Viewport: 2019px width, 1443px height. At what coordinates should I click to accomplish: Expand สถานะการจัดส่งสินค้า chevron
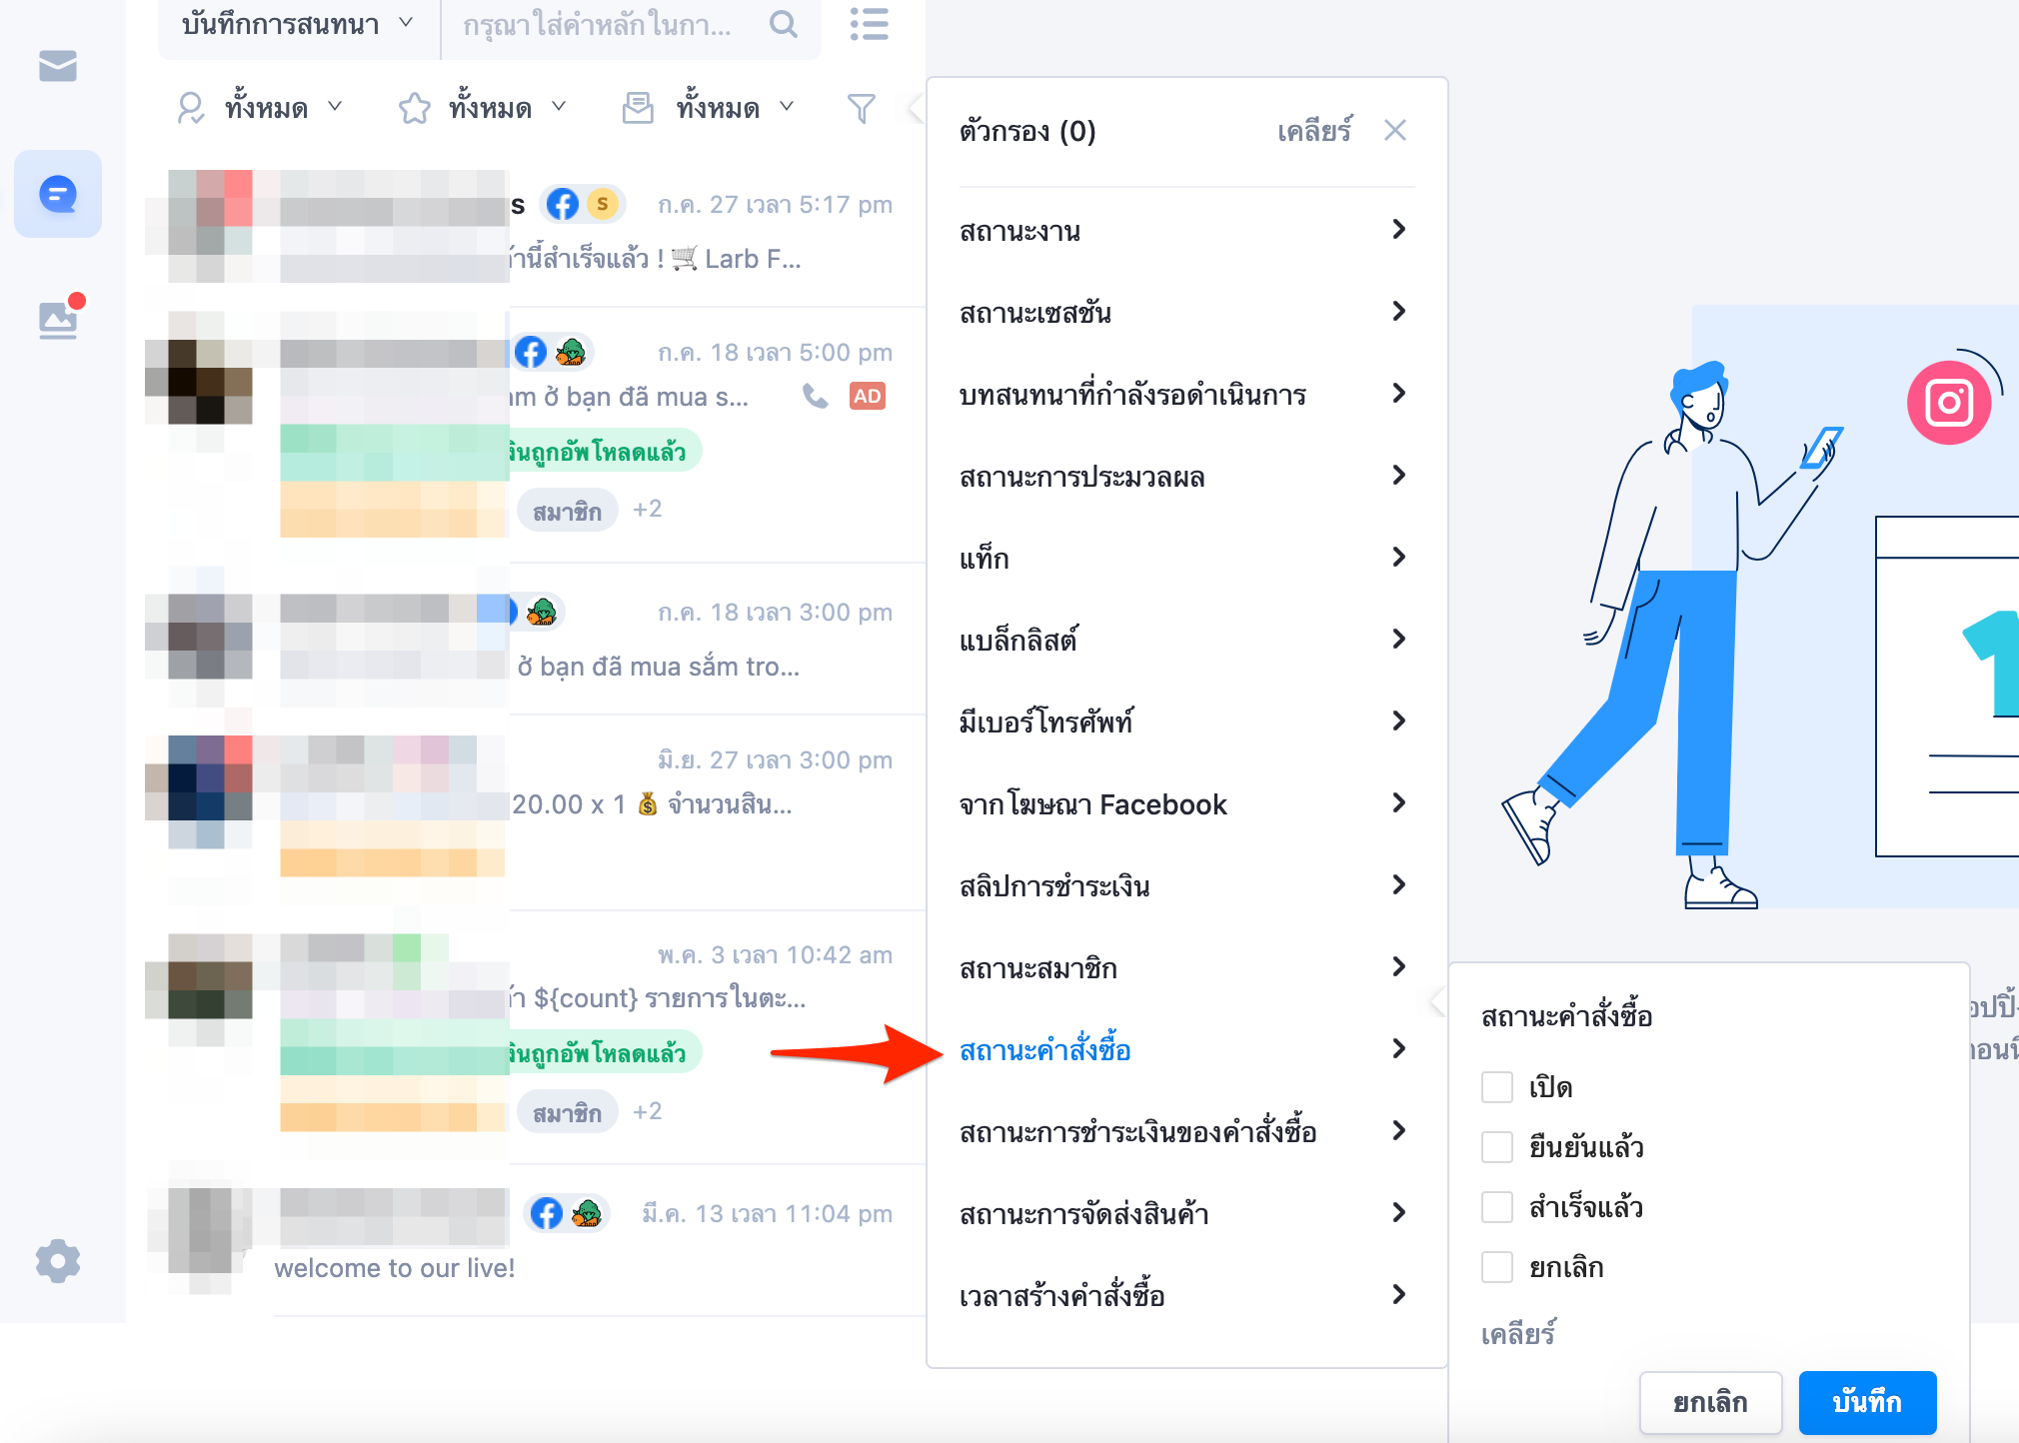click(x=1399, y=1213)
